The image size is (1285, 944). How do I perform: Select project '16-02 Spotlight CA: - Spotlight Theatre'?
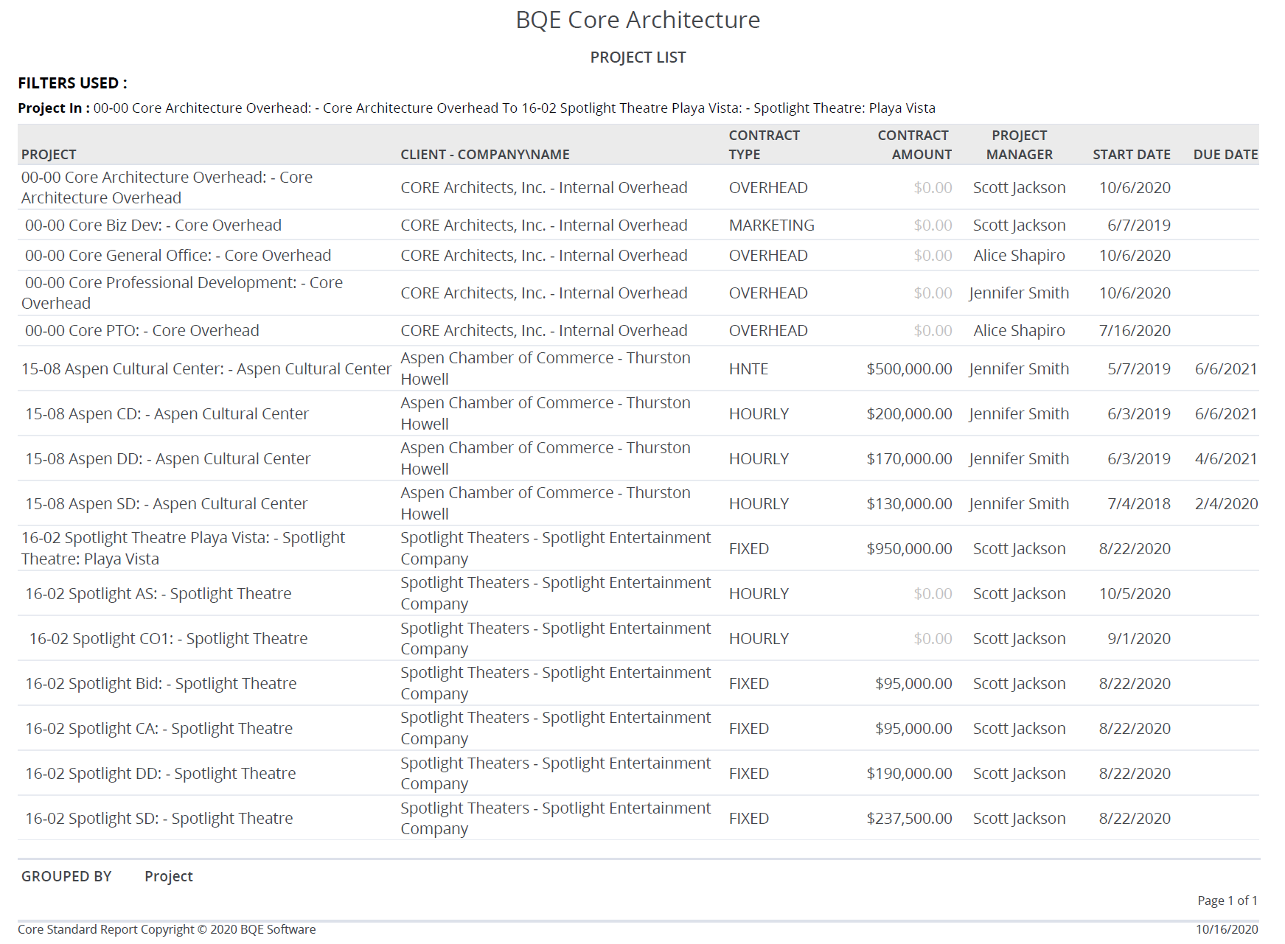(x=159, y=729)
